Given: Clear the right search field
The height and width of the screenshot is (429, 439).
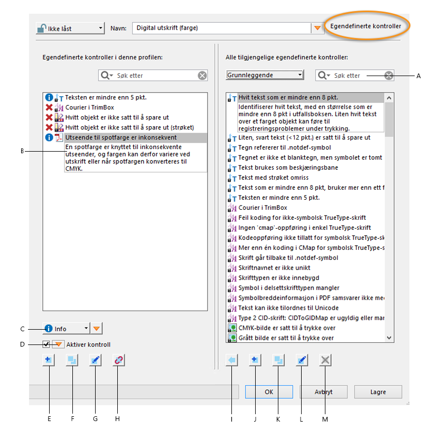Looking at the screenshot, I should pos(389,75).
